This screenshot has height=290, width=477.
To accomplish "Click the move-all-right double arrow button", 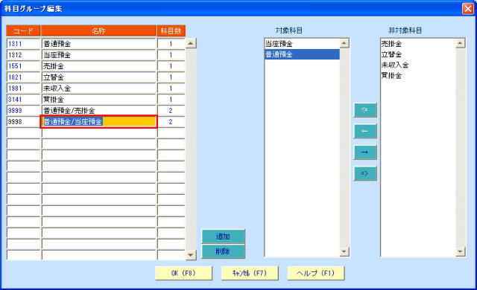I will point(365,173).
